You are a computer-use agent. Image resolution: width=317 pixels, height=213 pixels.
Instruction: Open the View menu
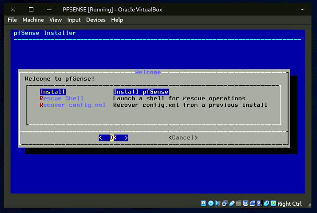coord(55,20)
